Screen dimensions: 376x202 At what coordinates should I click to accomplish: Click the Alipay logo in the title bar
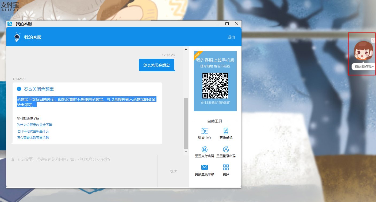click(10, 24)
